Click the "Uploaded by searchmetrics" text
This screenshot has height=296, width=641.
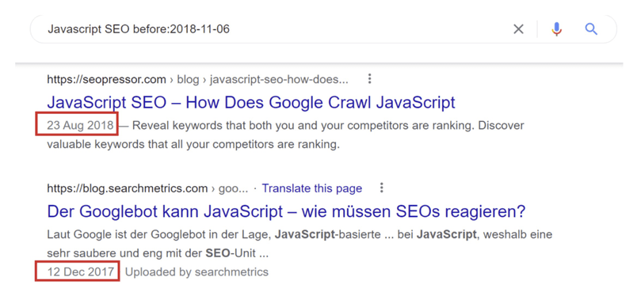point(196,272)
